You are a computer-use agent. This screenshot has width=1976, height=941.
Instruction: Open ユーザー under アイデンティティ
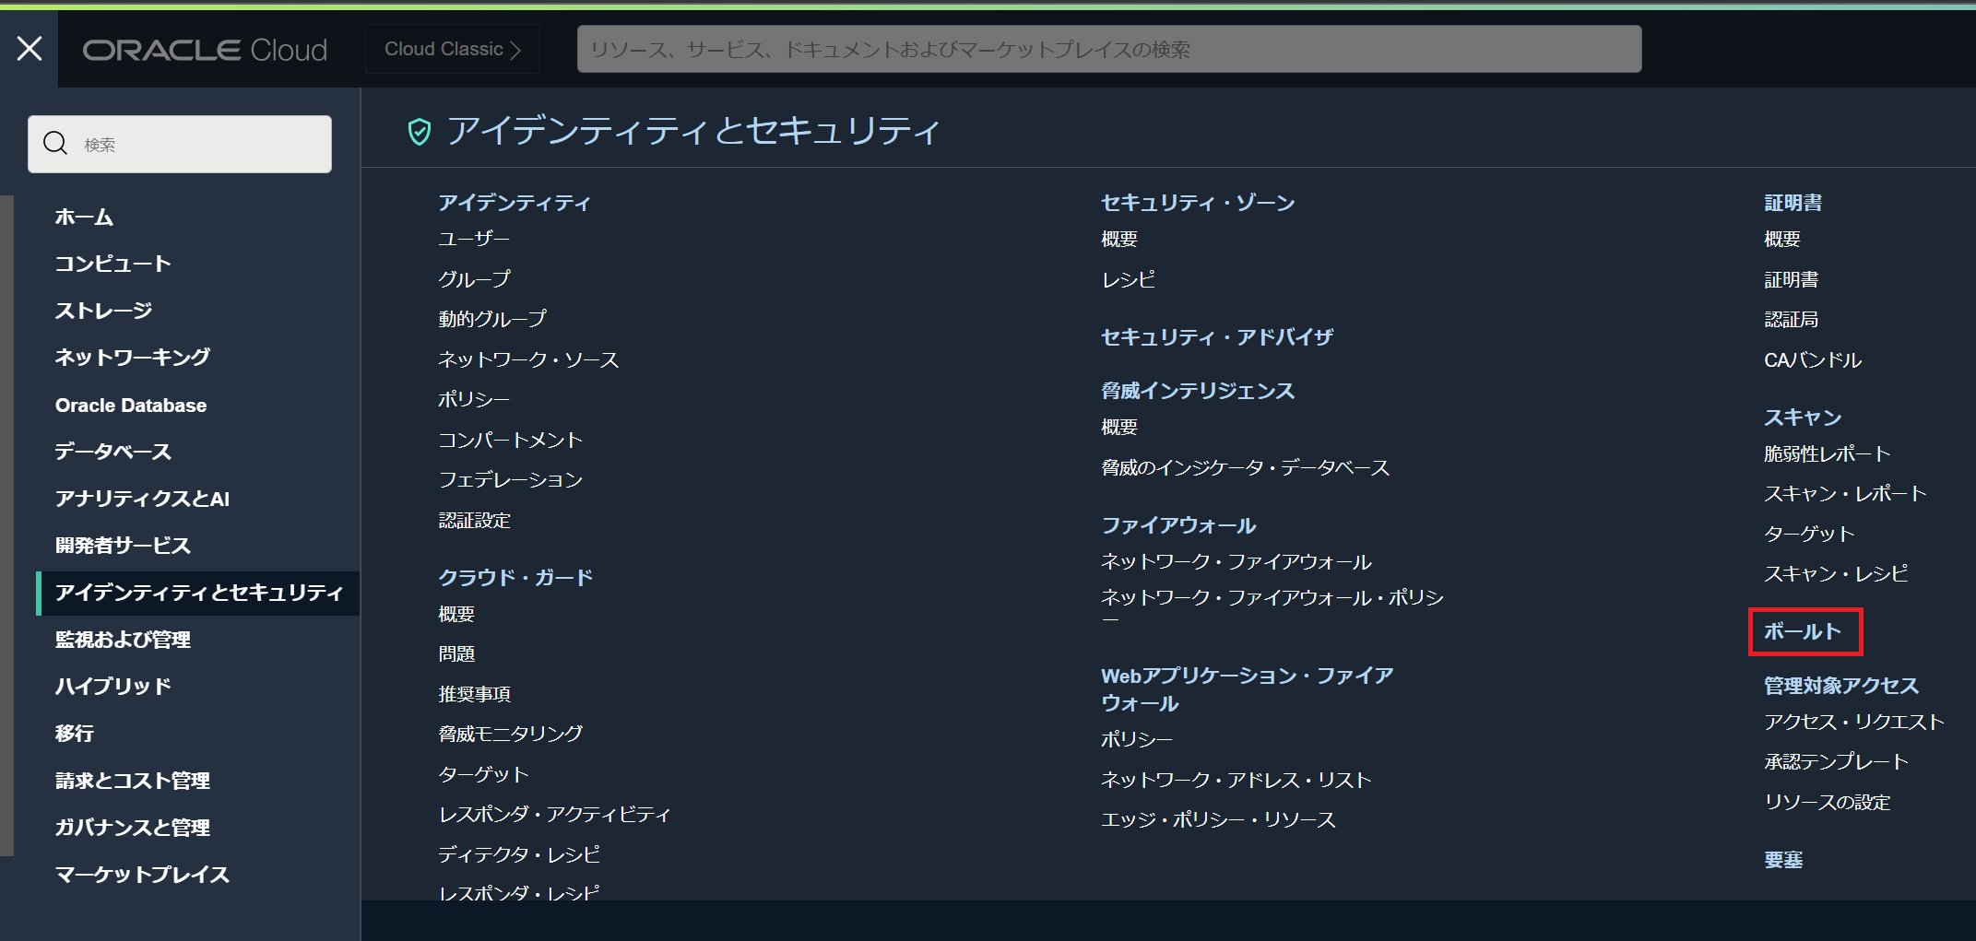pyautogui.click(x=474, y=240)
